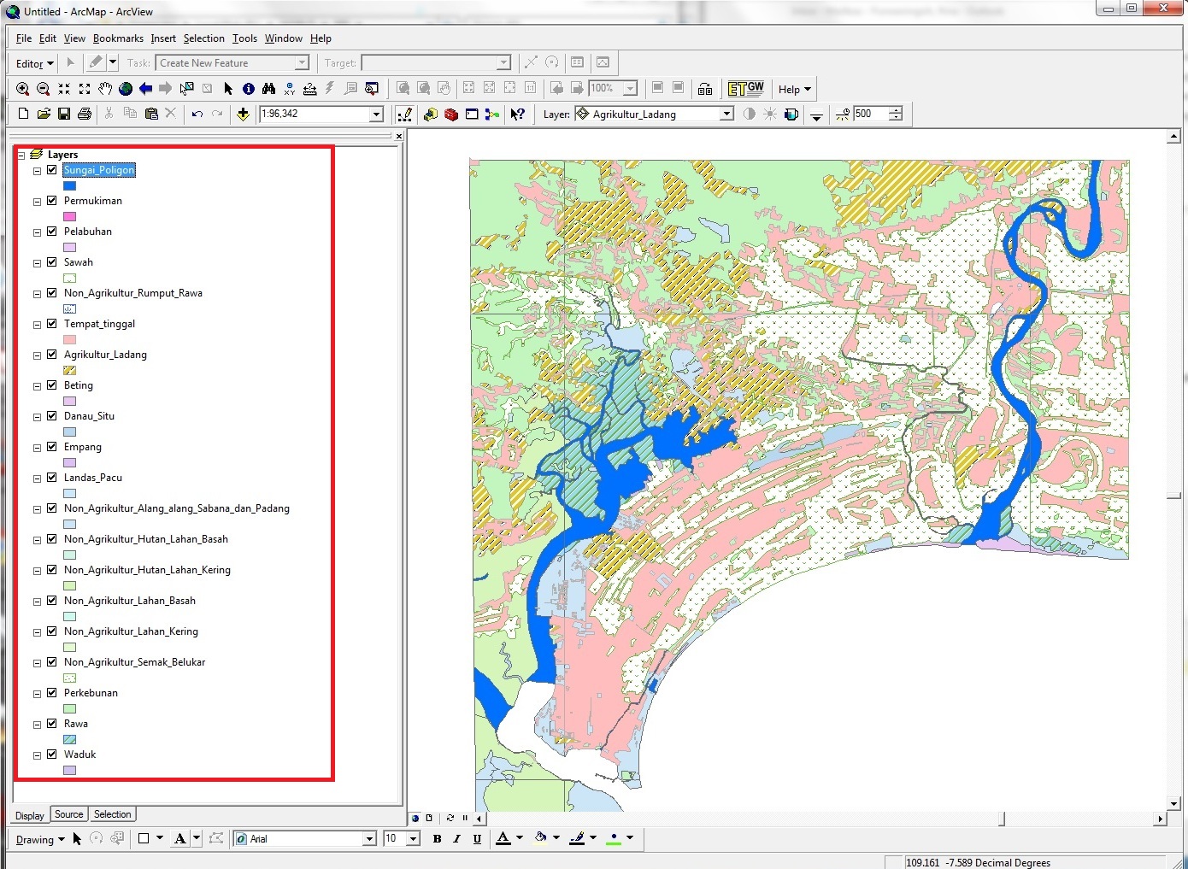
Task: Expand the Layer selection dropdown for Agrikultur_Ladang
Action: point(726,114)
